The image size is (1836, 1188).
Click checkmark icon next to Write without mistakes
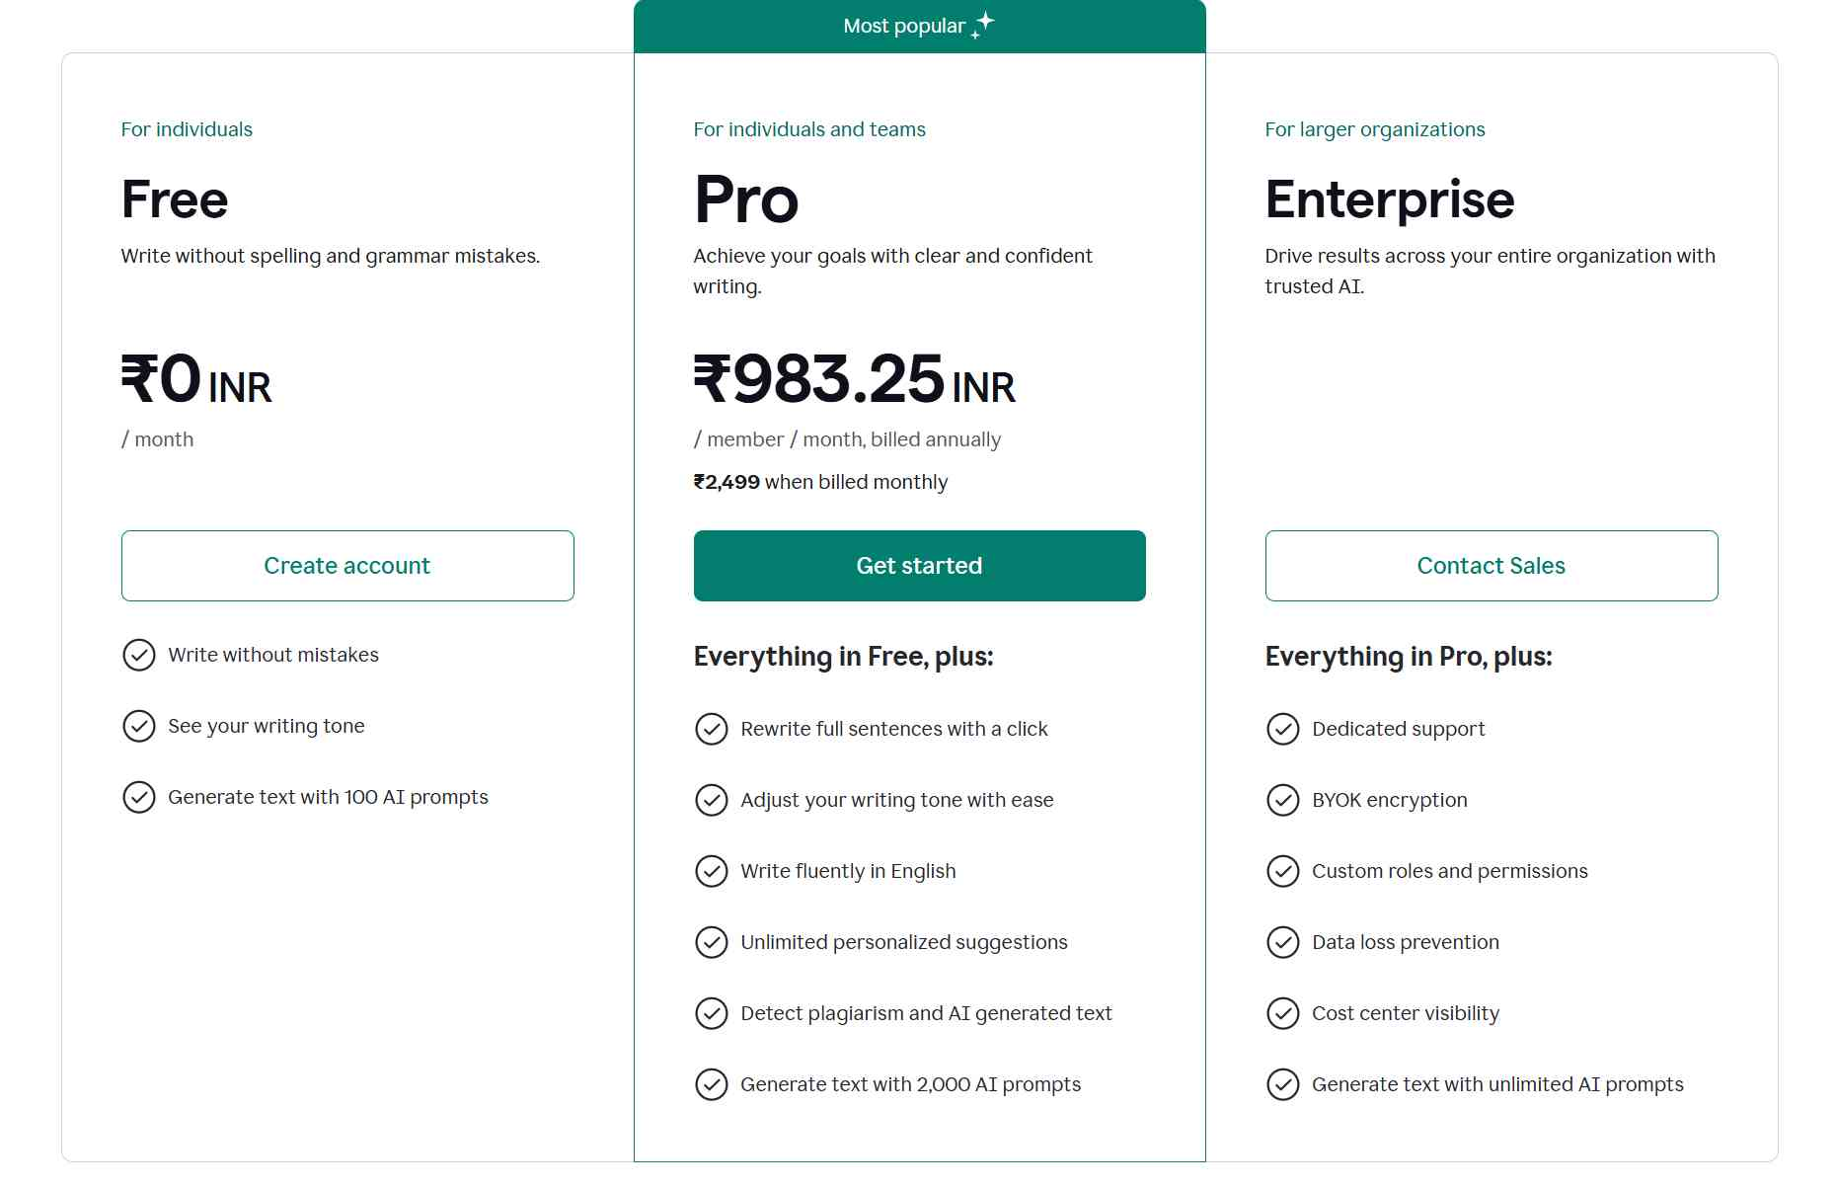pos(139,655)
